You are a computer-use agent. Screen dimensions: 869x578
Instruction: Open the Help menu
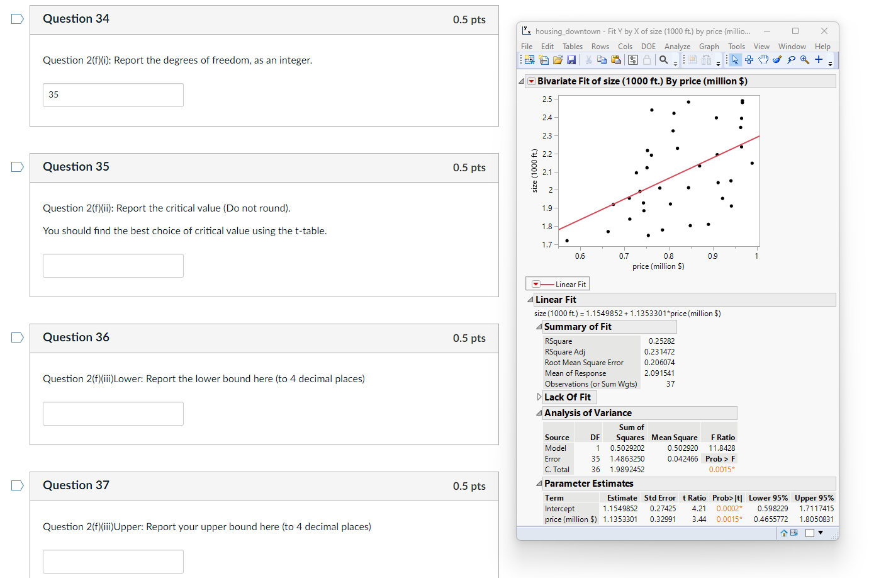822,47
